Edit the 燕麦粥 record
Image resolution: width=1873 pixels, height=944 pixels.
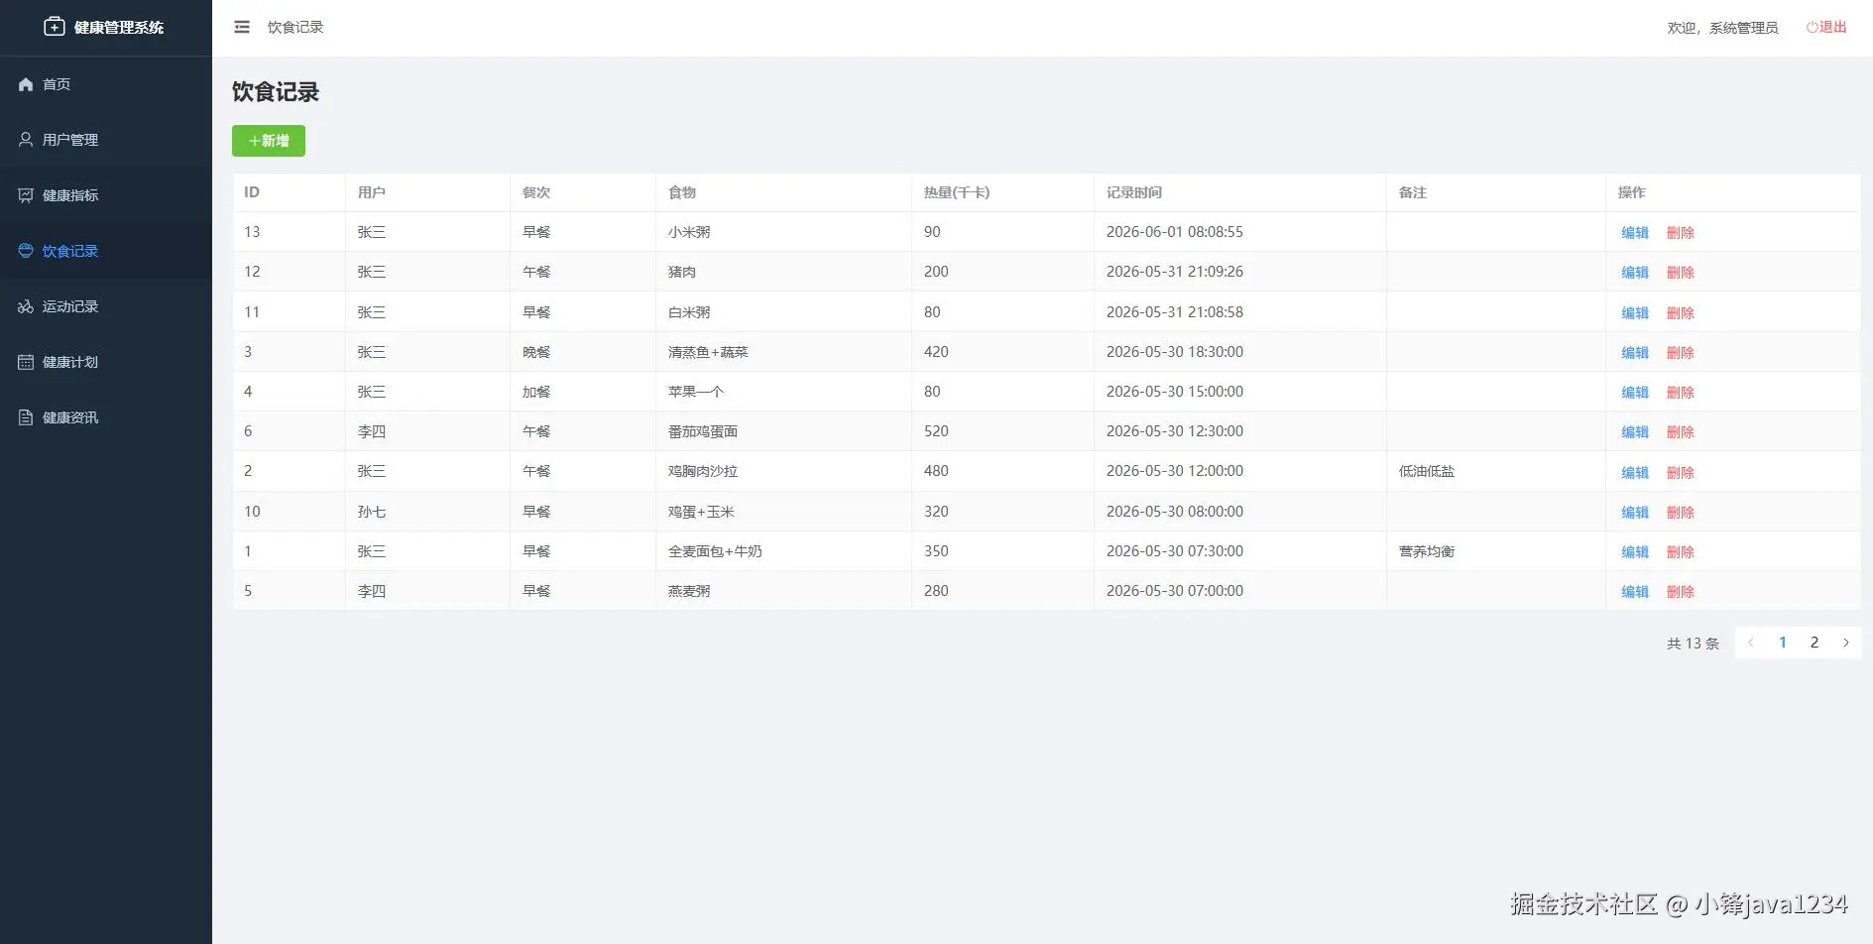(x=1635, y=592)
